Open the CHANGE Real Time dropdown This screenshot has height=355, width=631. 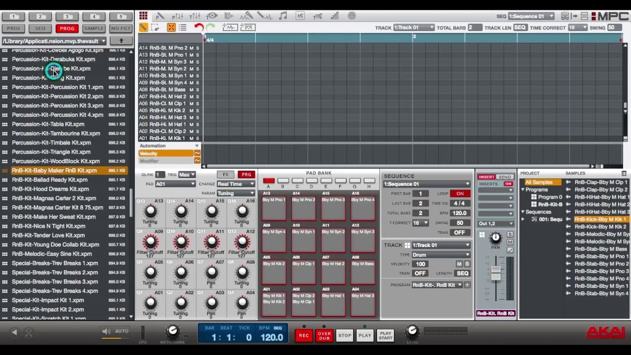(236, 184)
